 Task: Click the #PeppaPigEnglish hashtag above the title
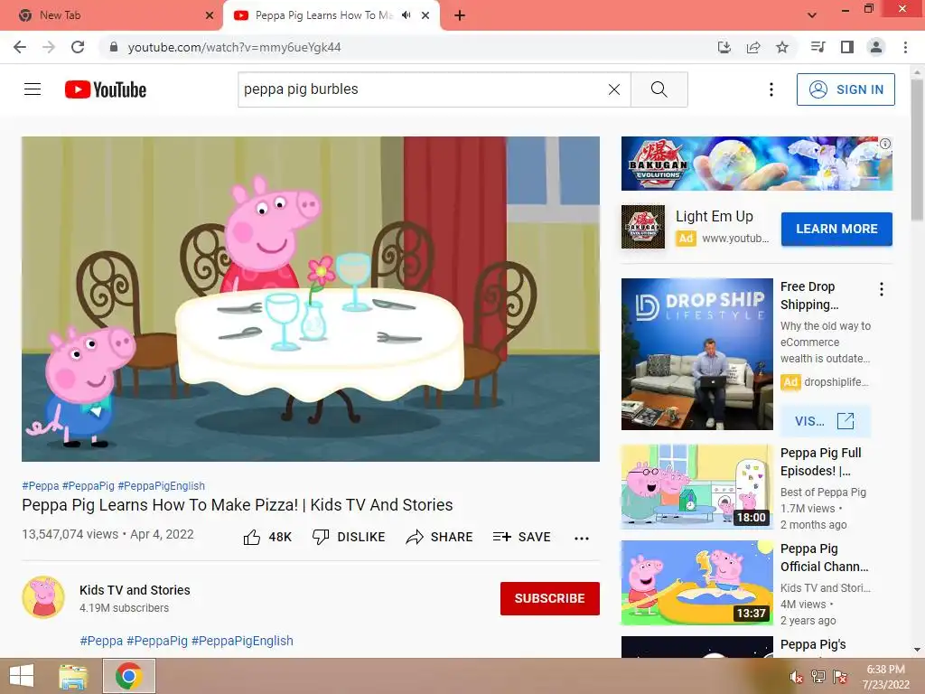tap(161, 485)
